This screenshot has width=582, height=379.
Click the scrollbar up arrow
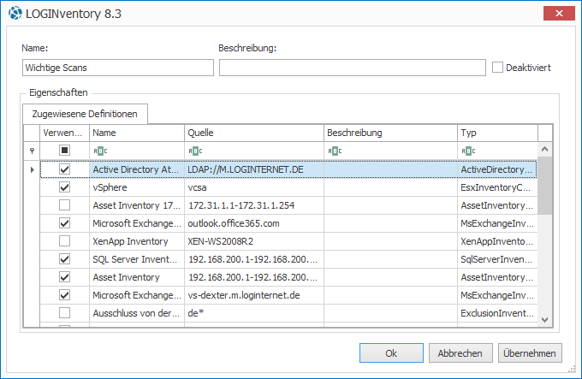[x=545, y=150]
